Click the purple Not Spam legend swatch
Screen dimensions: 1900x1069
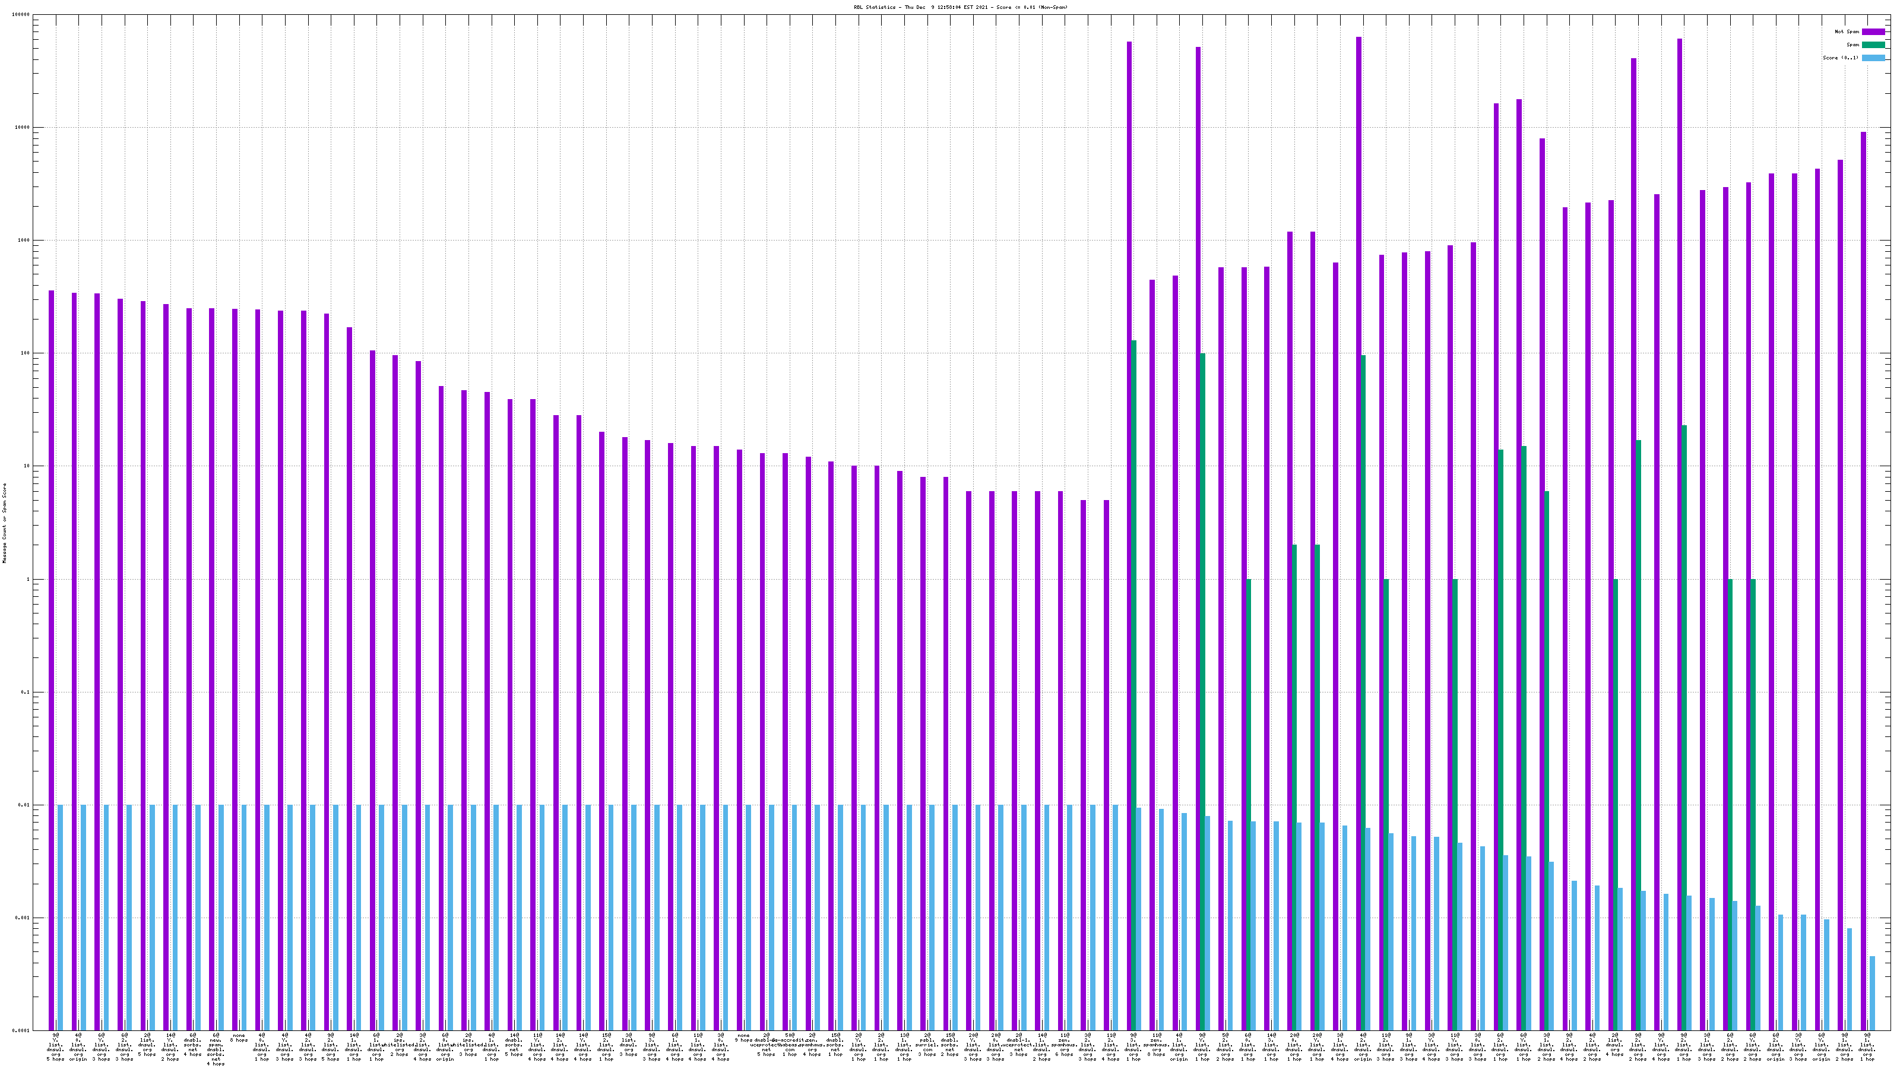[x=1873, y=31]
